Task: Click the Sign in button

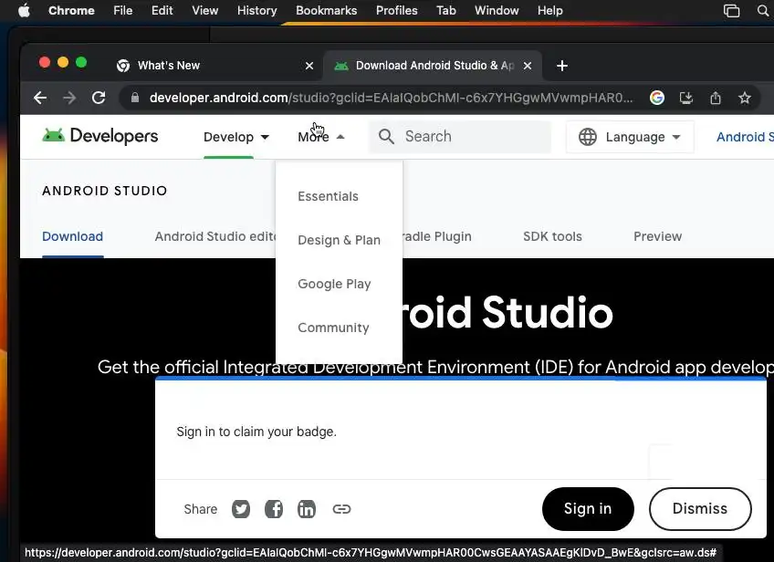Action: 588,509
